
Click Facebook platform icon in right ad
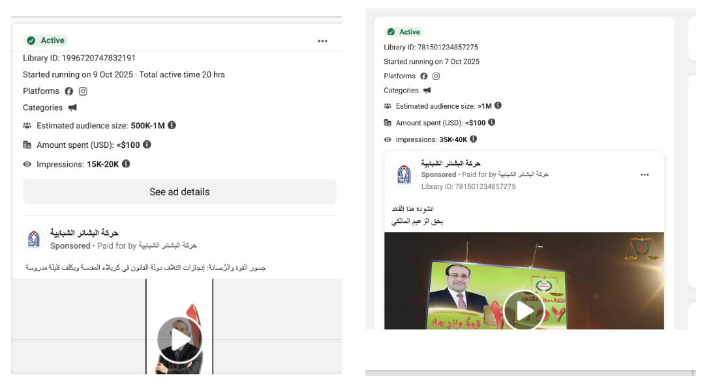(x=424, y=76)
